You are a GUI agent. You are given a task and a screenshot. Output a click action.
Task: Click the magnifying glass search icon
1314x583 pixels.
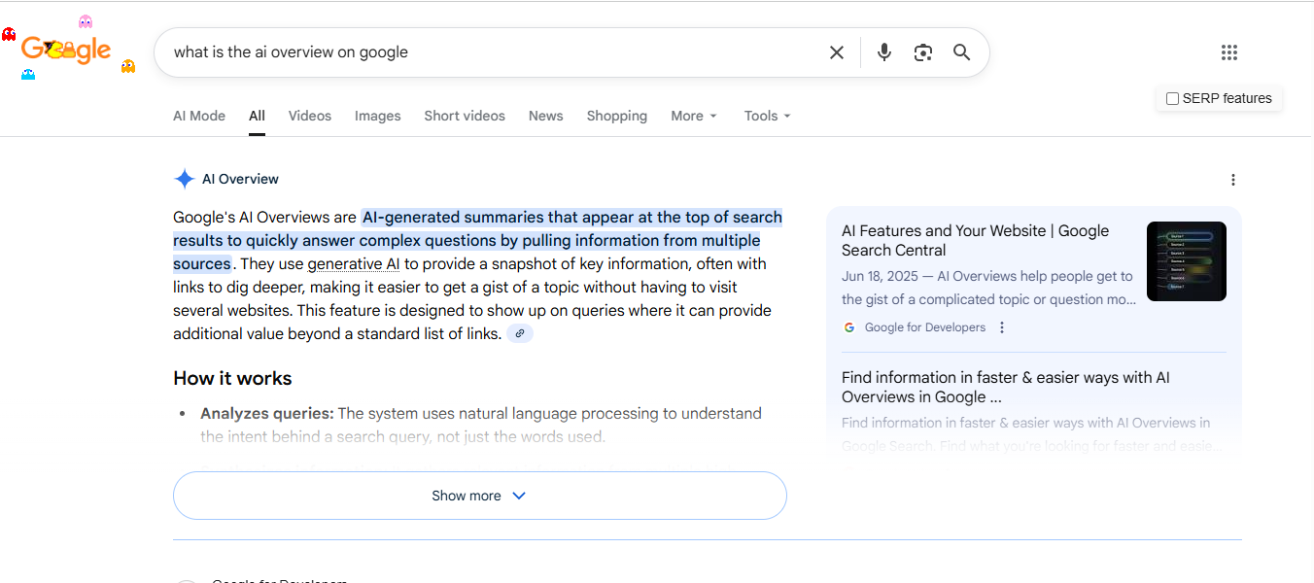(961, 52)
